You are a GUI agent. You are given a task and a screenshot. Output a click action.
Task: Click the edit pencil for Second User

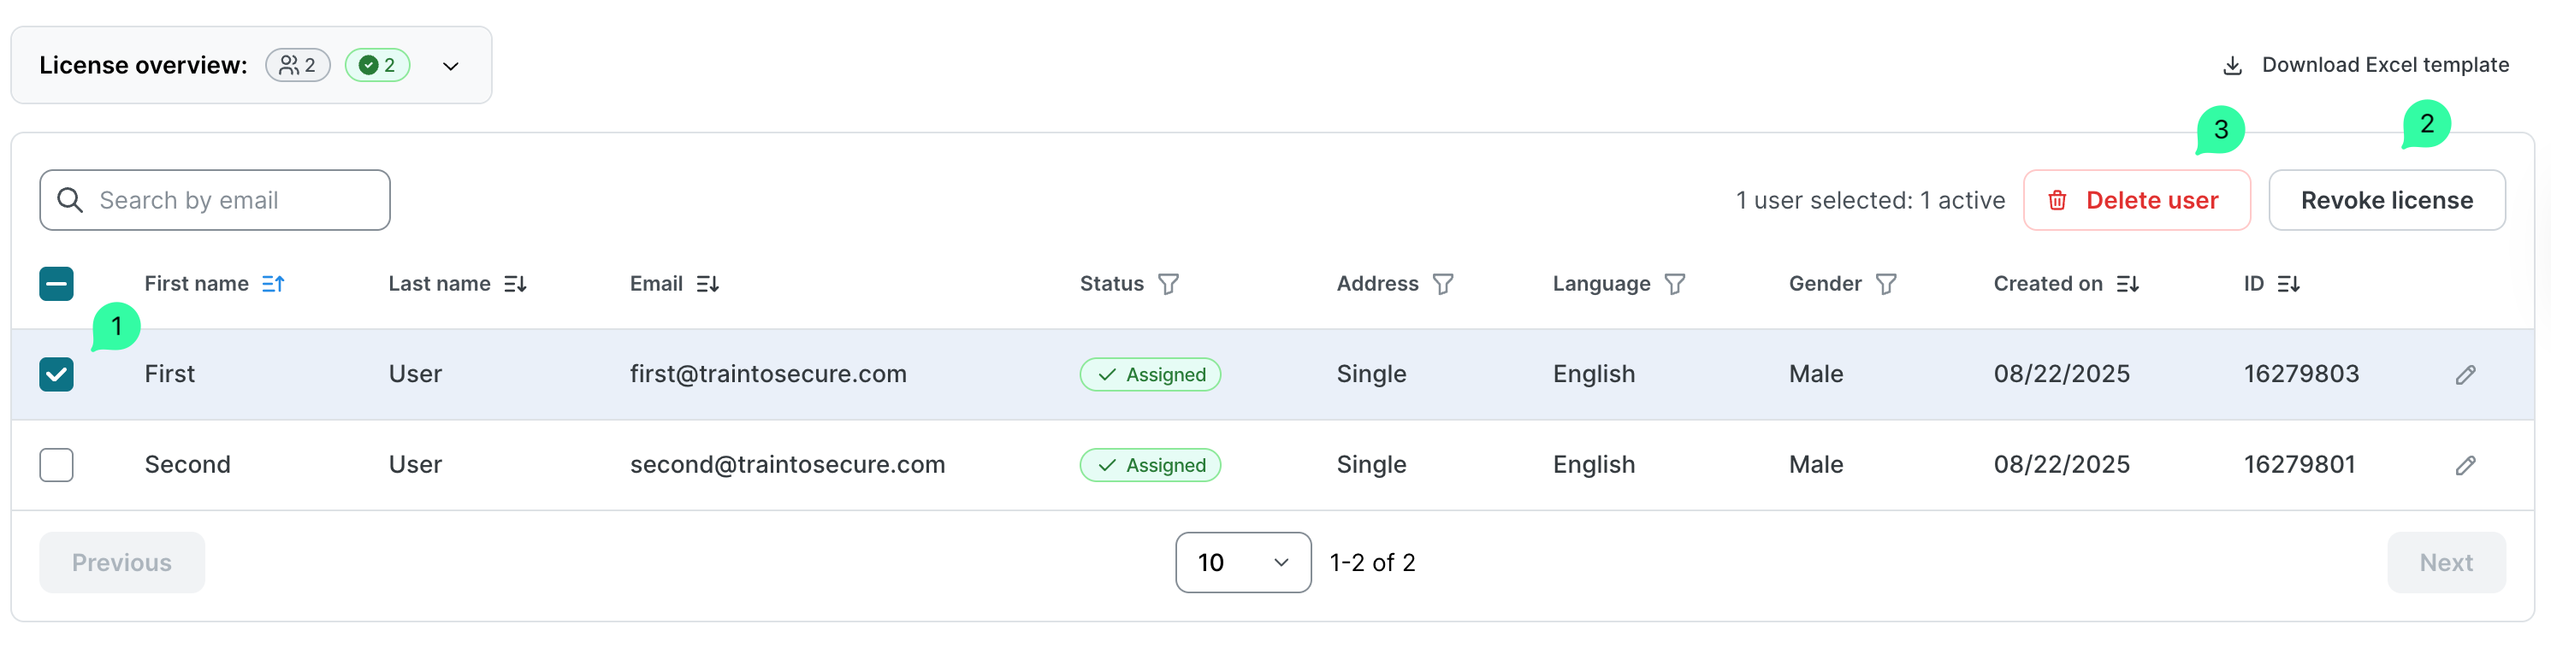coord(2465,465)
